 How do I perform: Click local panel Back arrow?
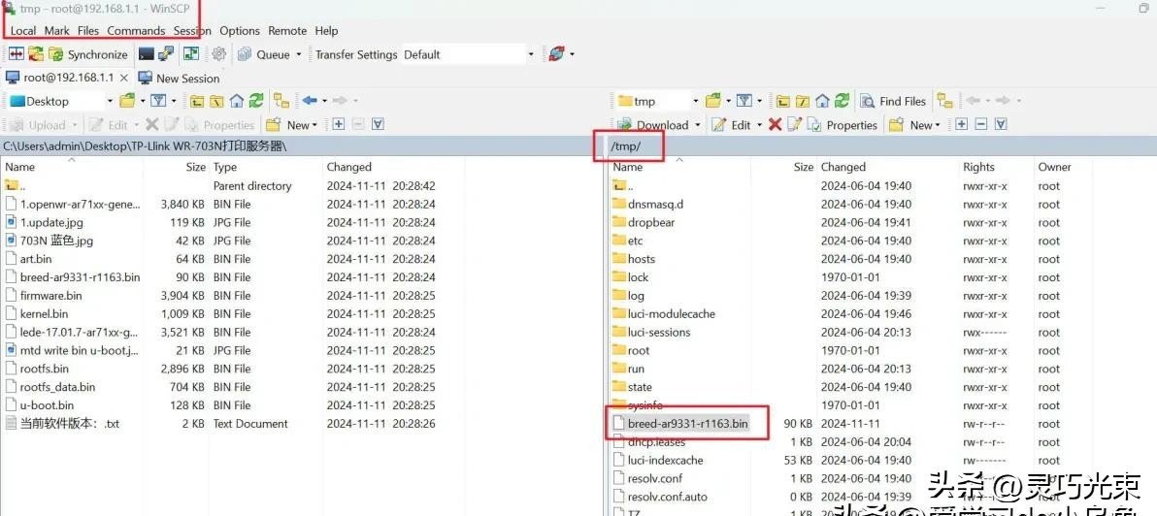(x=310, y=101)
